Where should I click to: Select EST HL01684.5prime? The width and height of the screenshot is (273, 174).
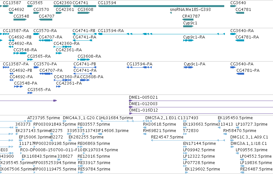pyautogui.click(x=123, y=121)
